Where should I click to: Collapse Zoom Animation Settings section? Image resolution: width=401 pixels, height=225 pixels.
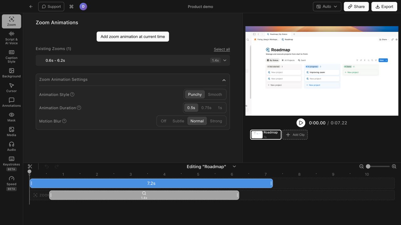(224, 80)
